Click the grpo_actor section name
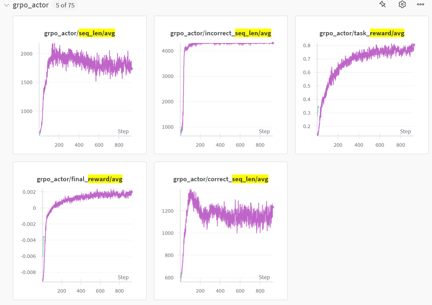 click(31, 5)
